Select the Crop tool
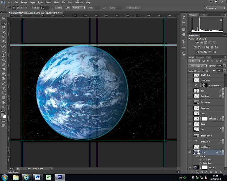This screenshot has width=227, height=181. click(4, 36)
